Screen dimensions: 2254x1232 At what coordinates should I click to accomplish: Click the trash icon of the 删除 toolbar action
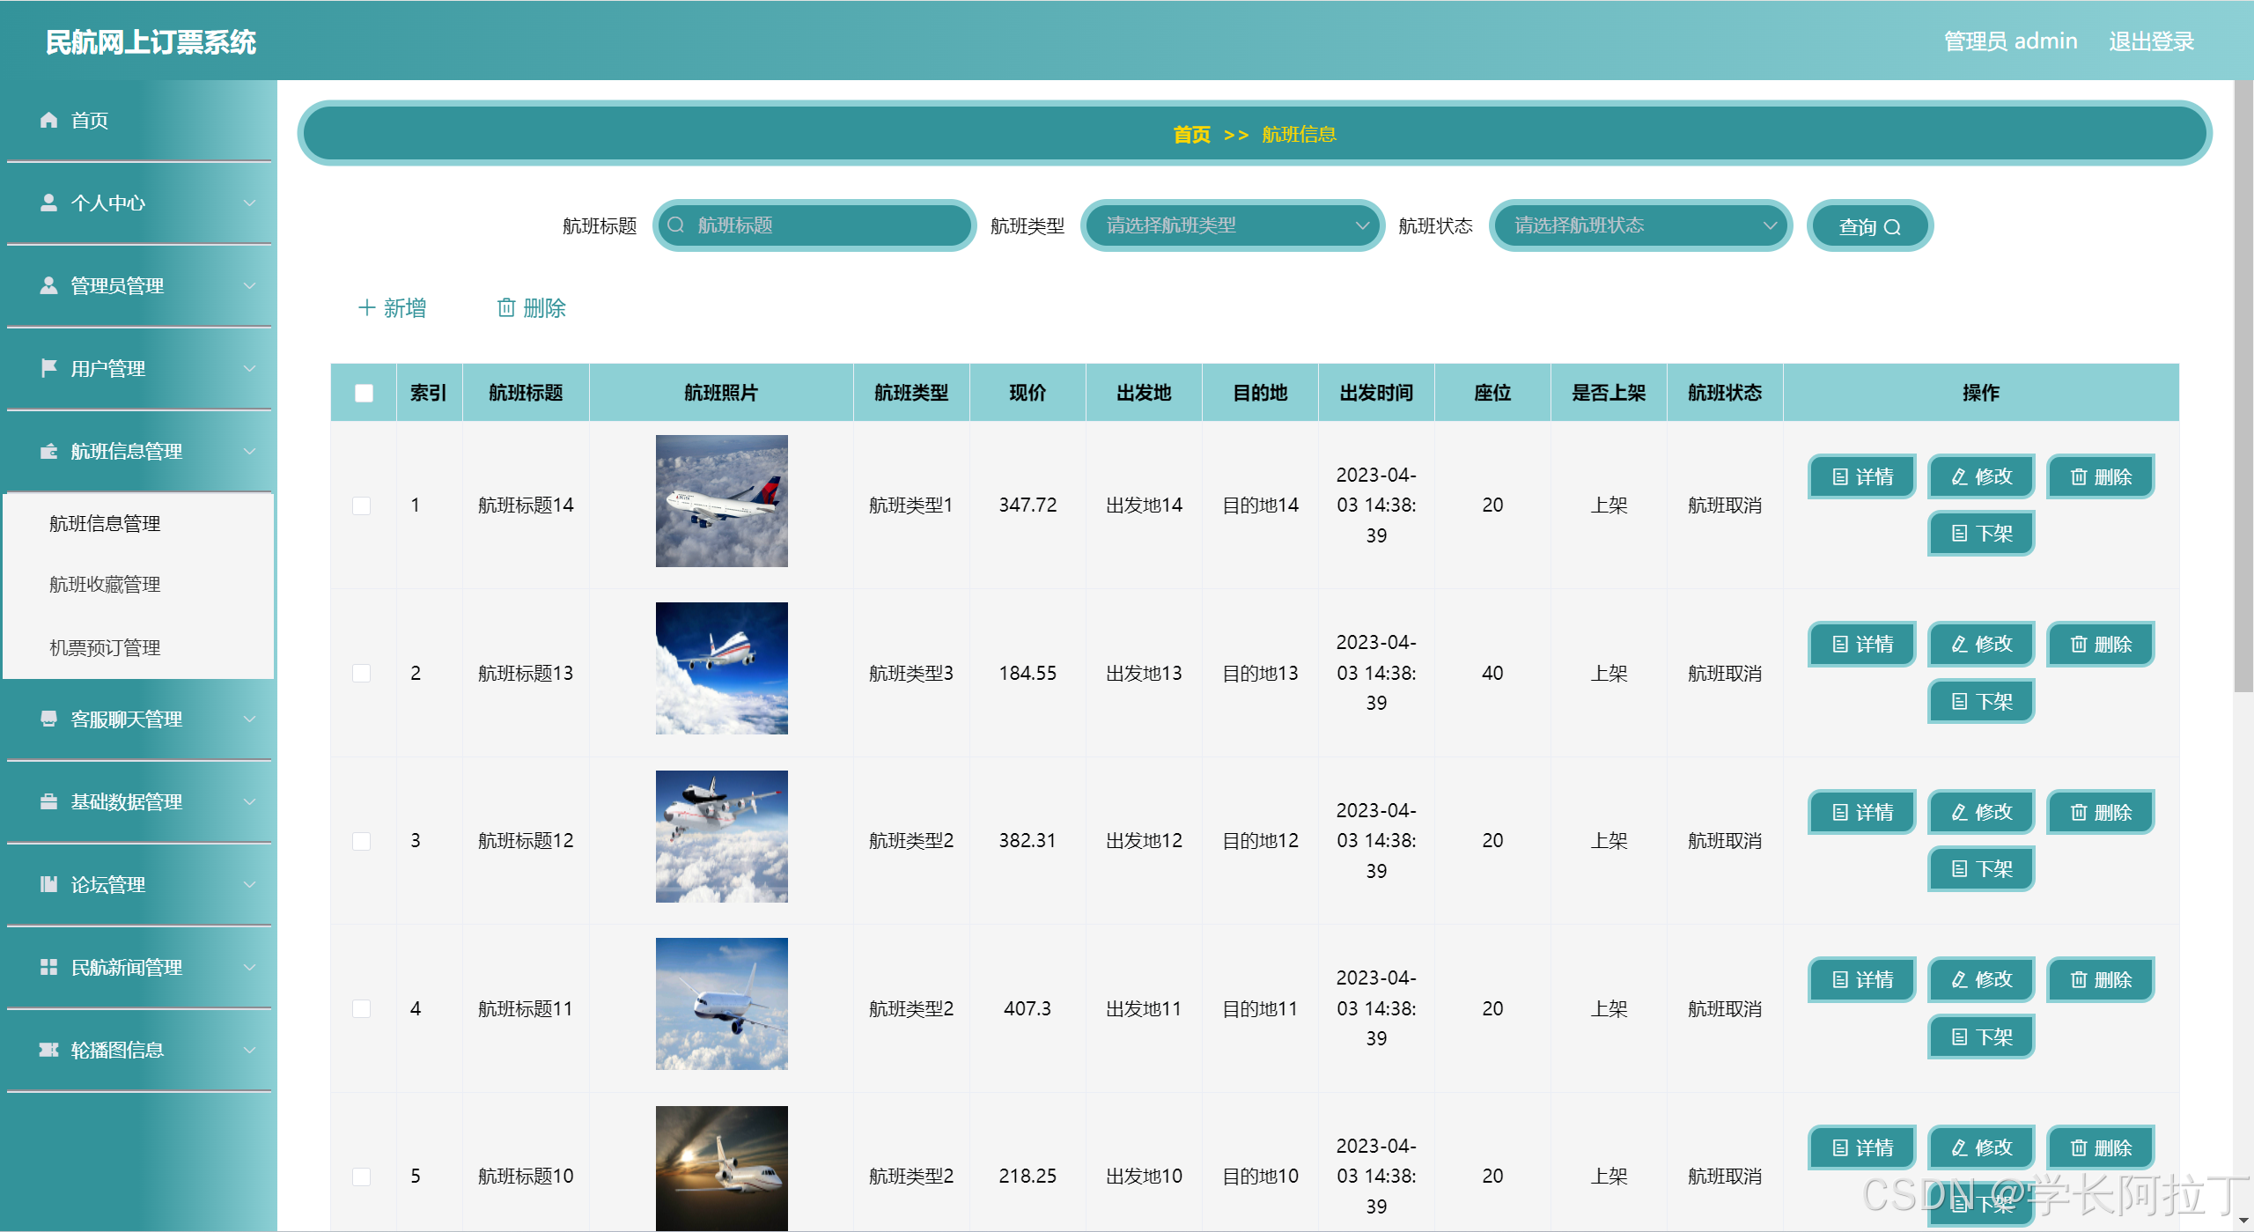(x=506, y=307)
